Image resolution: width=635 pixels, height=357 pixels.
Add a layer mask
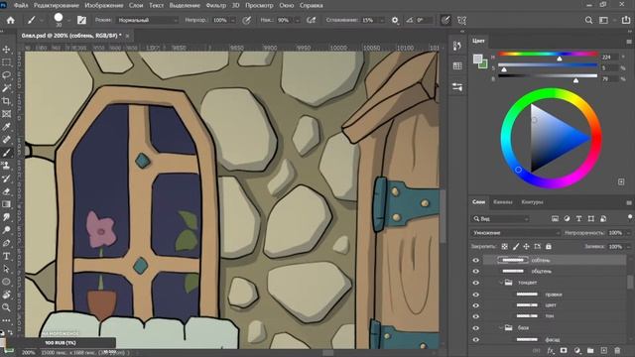[564, 350]
